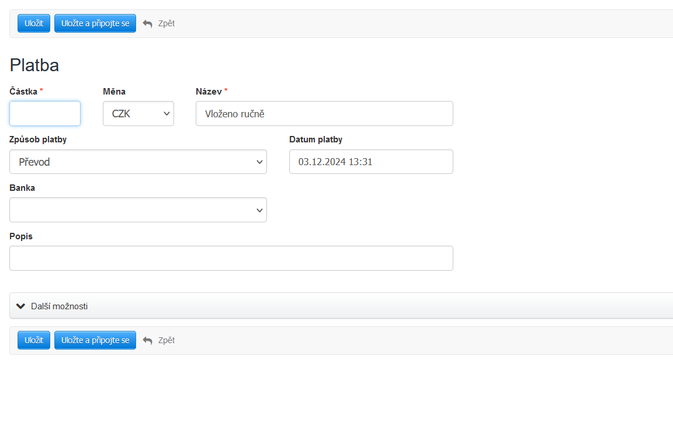
Task: Click the Datum platby date field
Action: pos(371,162)
